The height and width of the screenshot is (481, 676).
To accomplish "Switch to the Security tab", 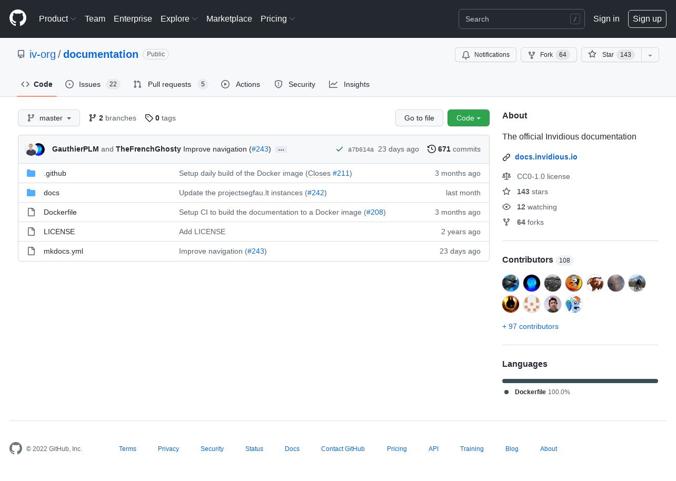I will tap(295, 84).
